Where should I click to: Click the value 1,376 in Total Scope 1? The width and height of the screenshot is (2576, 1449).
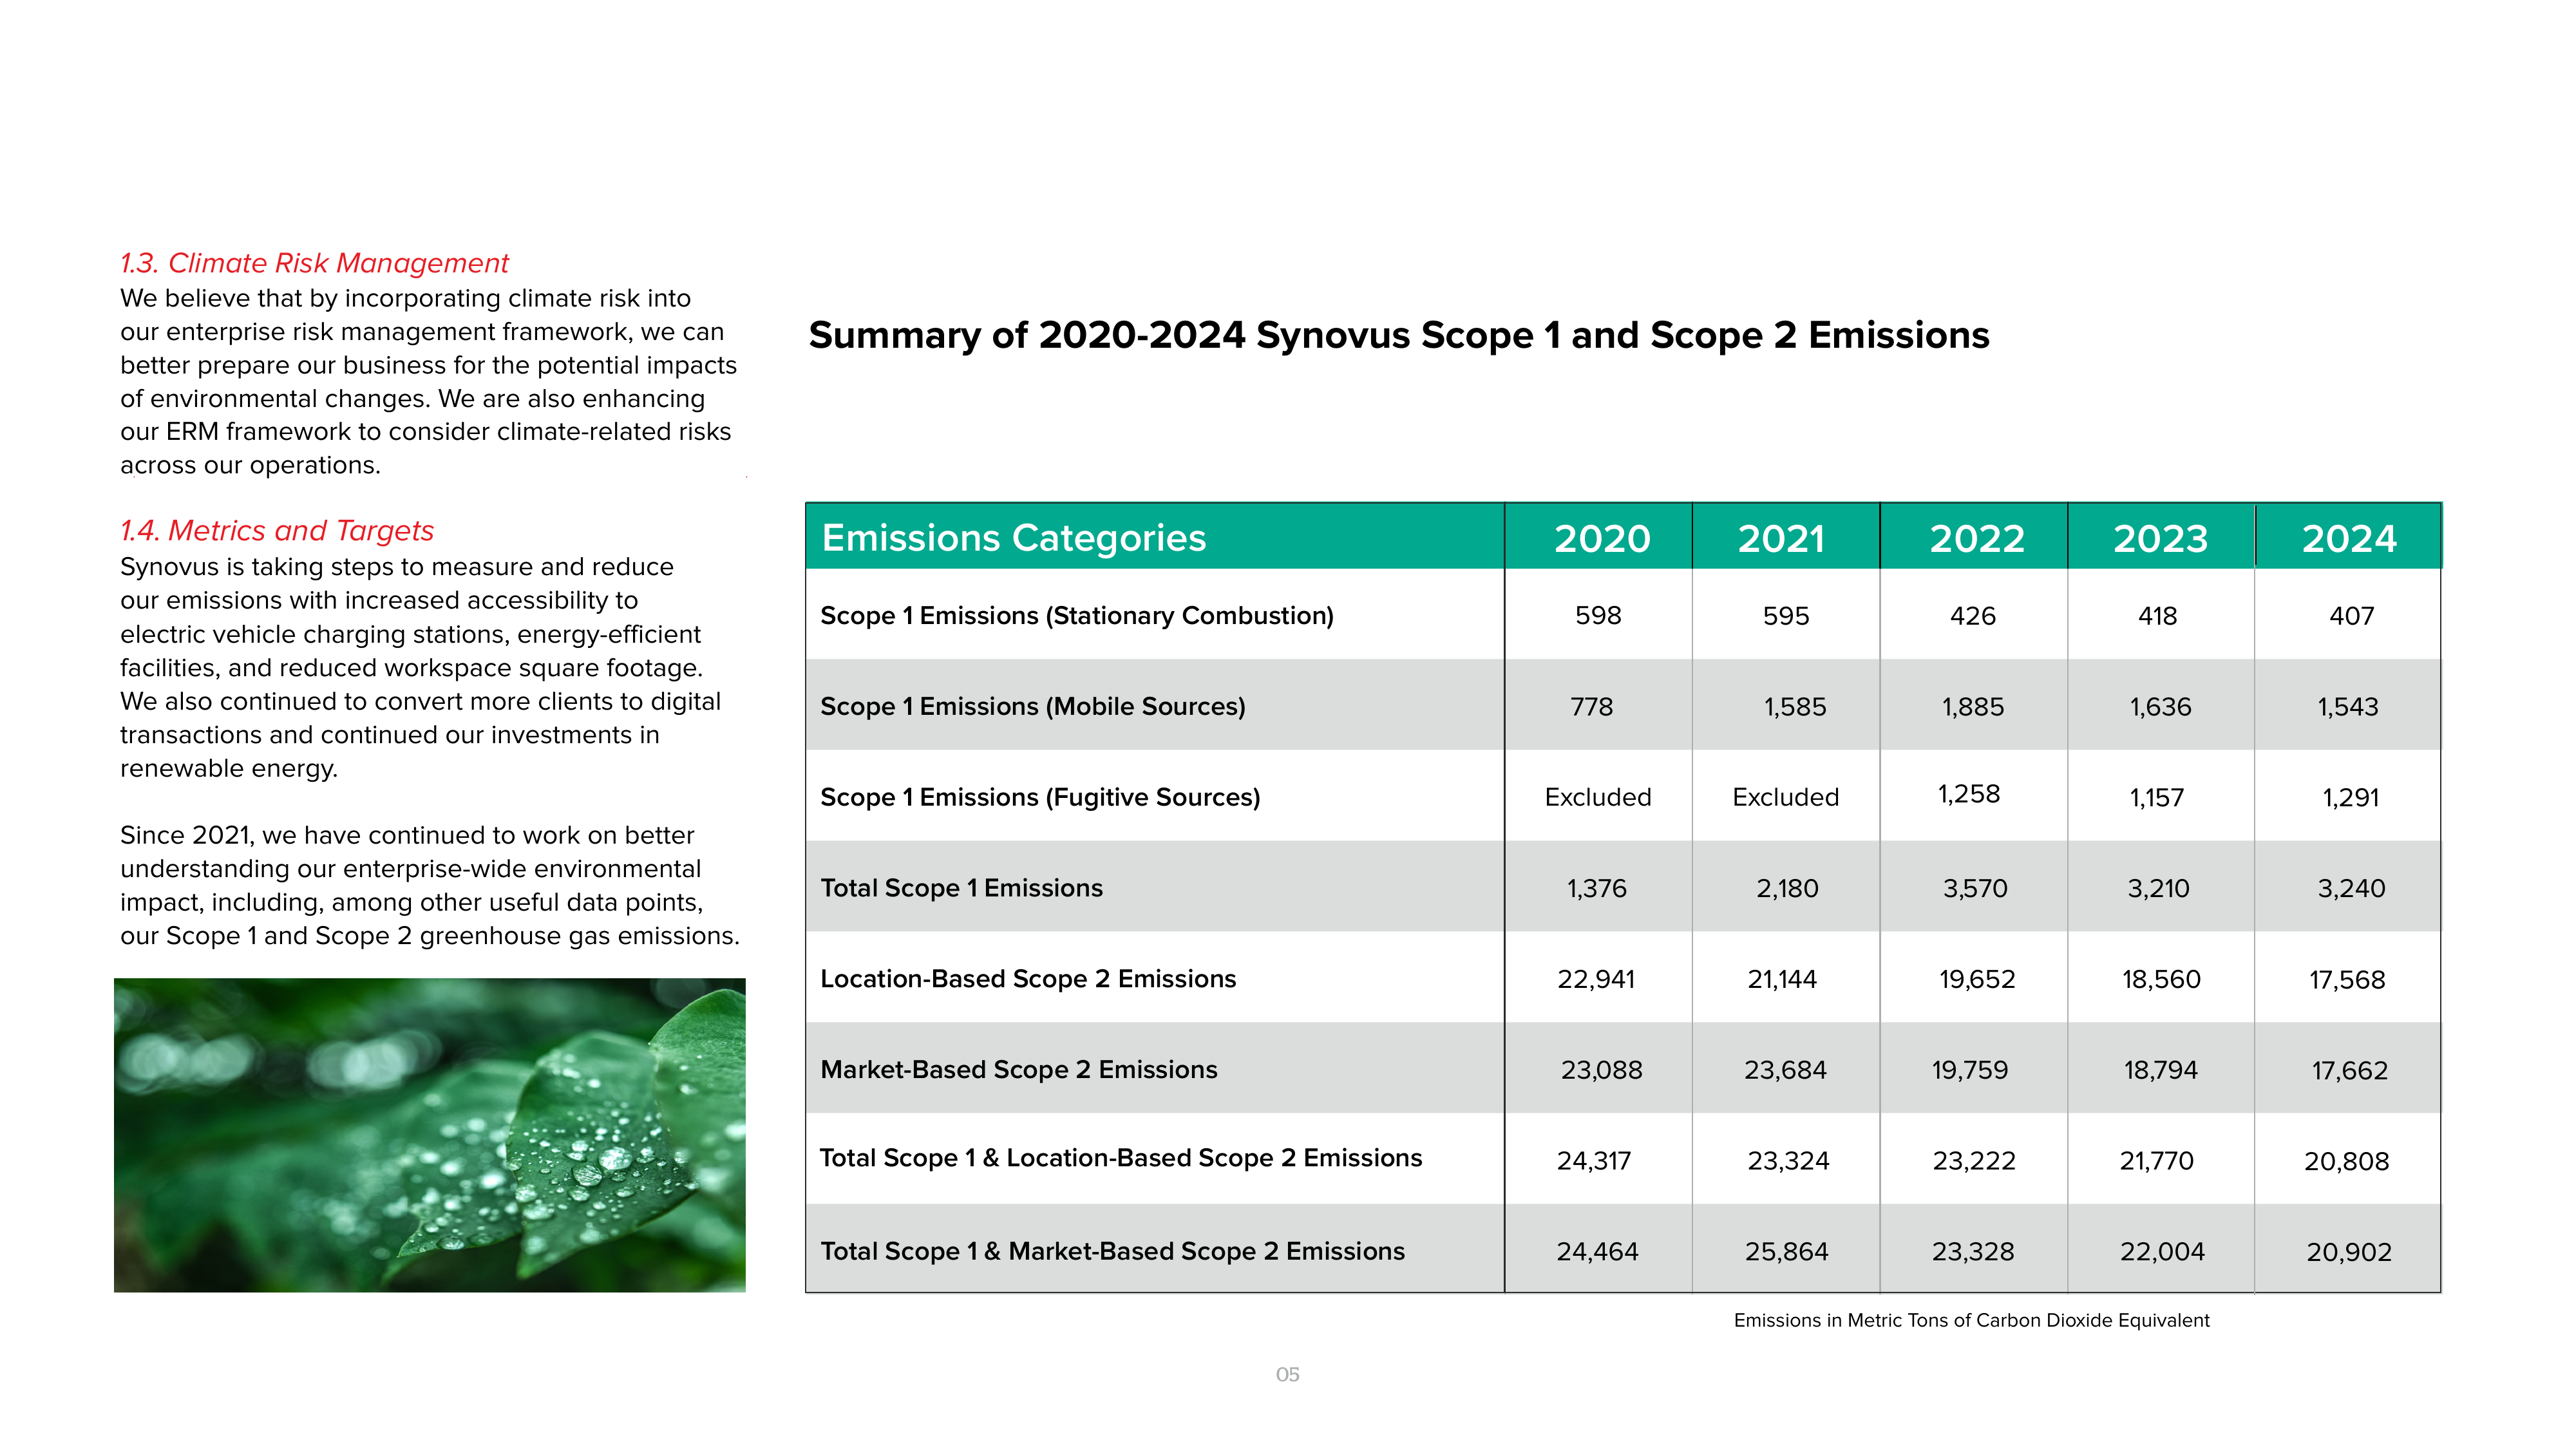(x=1597, y=888)
